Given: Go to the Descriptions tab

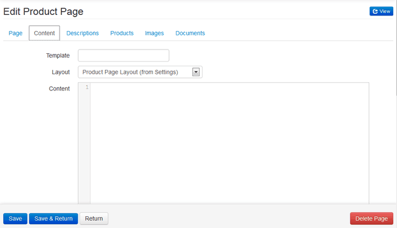Looking at the screenshot, I should click(83, 33).
